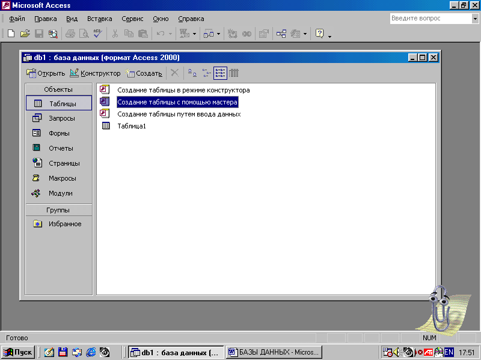Expand the 'Введите вопрос' dropdown arrow

pyautogui.click(x=475, y=19)
